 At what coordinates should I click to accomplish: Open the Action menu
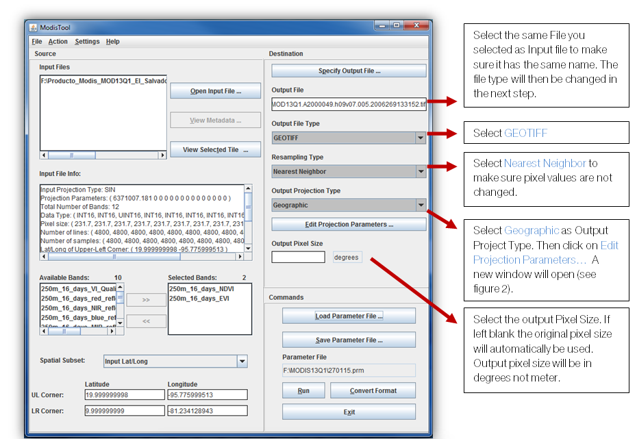[x=58, y=42]
